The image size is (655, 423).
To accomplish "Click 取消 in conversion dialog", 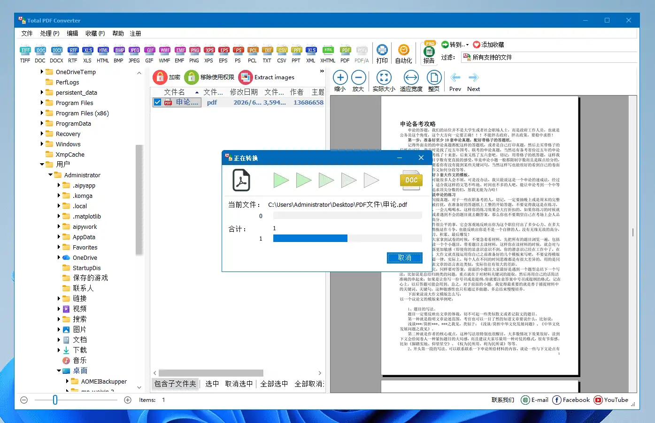I will (x=404, y=257).
